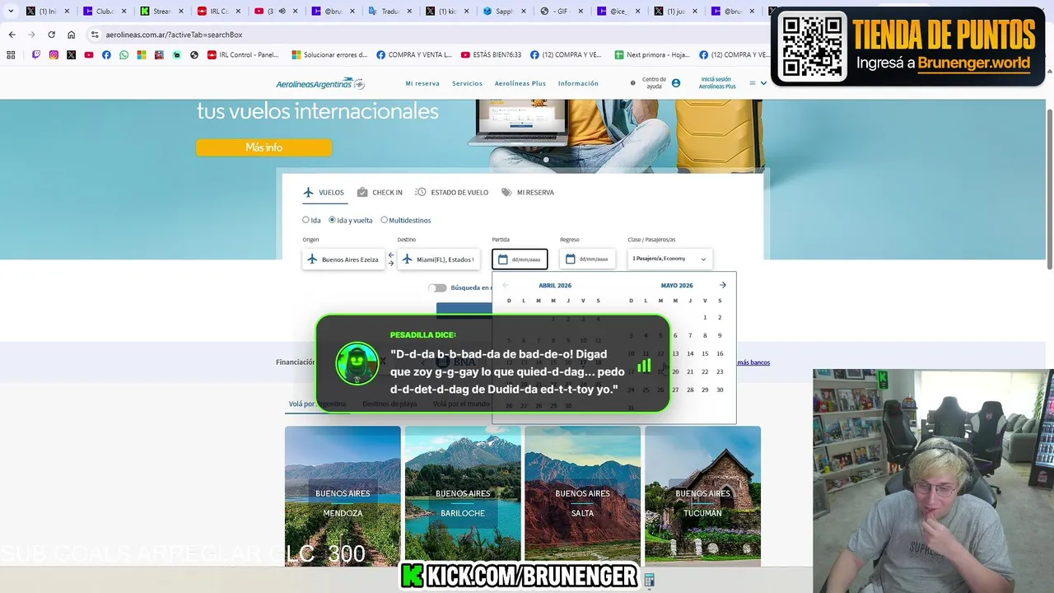This screenshot has width=1054, height=593.
Task: Select May 15 in the calendar
Action: pos(705,353)
